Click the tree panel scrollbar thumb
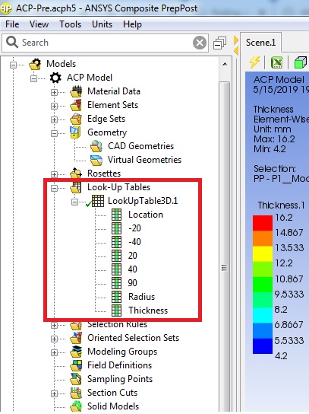 [225, 246]
